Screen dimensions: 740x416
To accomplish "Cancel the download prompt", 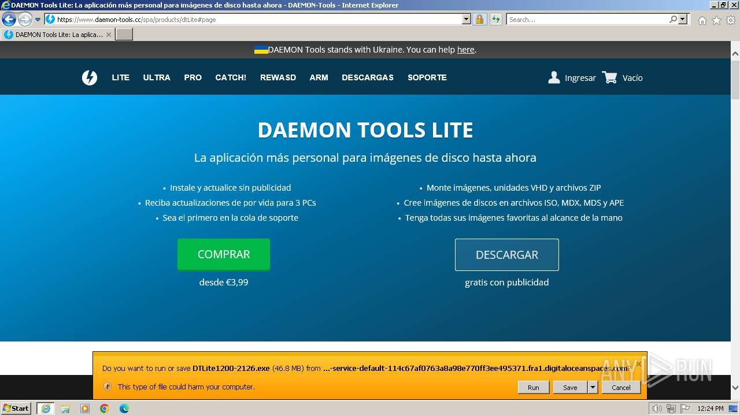I will coord(621,387).
